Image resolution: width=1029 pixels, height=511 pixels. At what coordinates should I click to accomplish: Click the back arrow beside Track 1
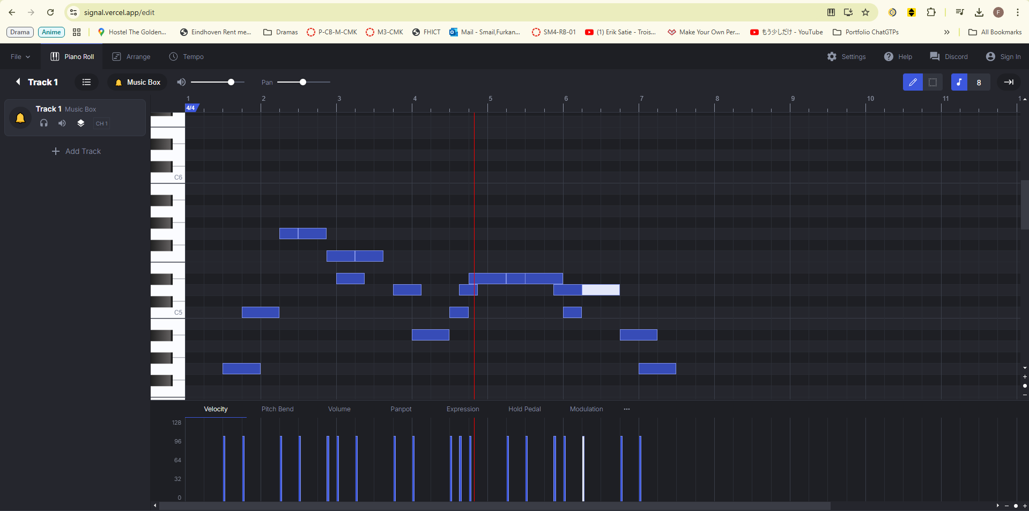(18, 82)
